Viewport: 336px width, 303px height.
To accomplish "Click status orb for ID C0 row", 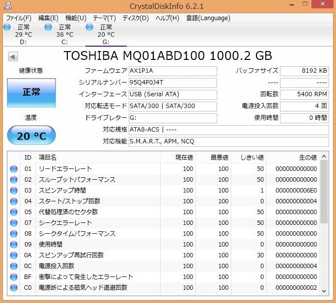I will click(x=14, y=287).
